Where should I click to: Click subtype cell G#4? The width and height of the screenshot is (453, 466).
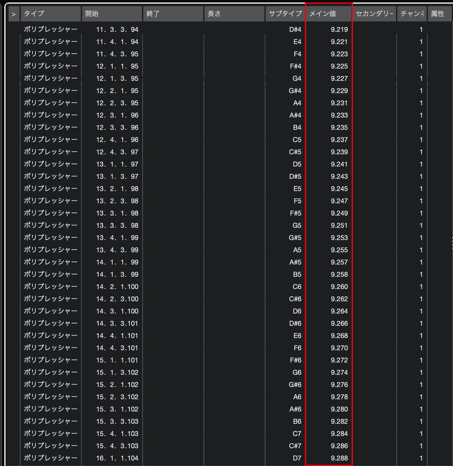click(295, 91)
